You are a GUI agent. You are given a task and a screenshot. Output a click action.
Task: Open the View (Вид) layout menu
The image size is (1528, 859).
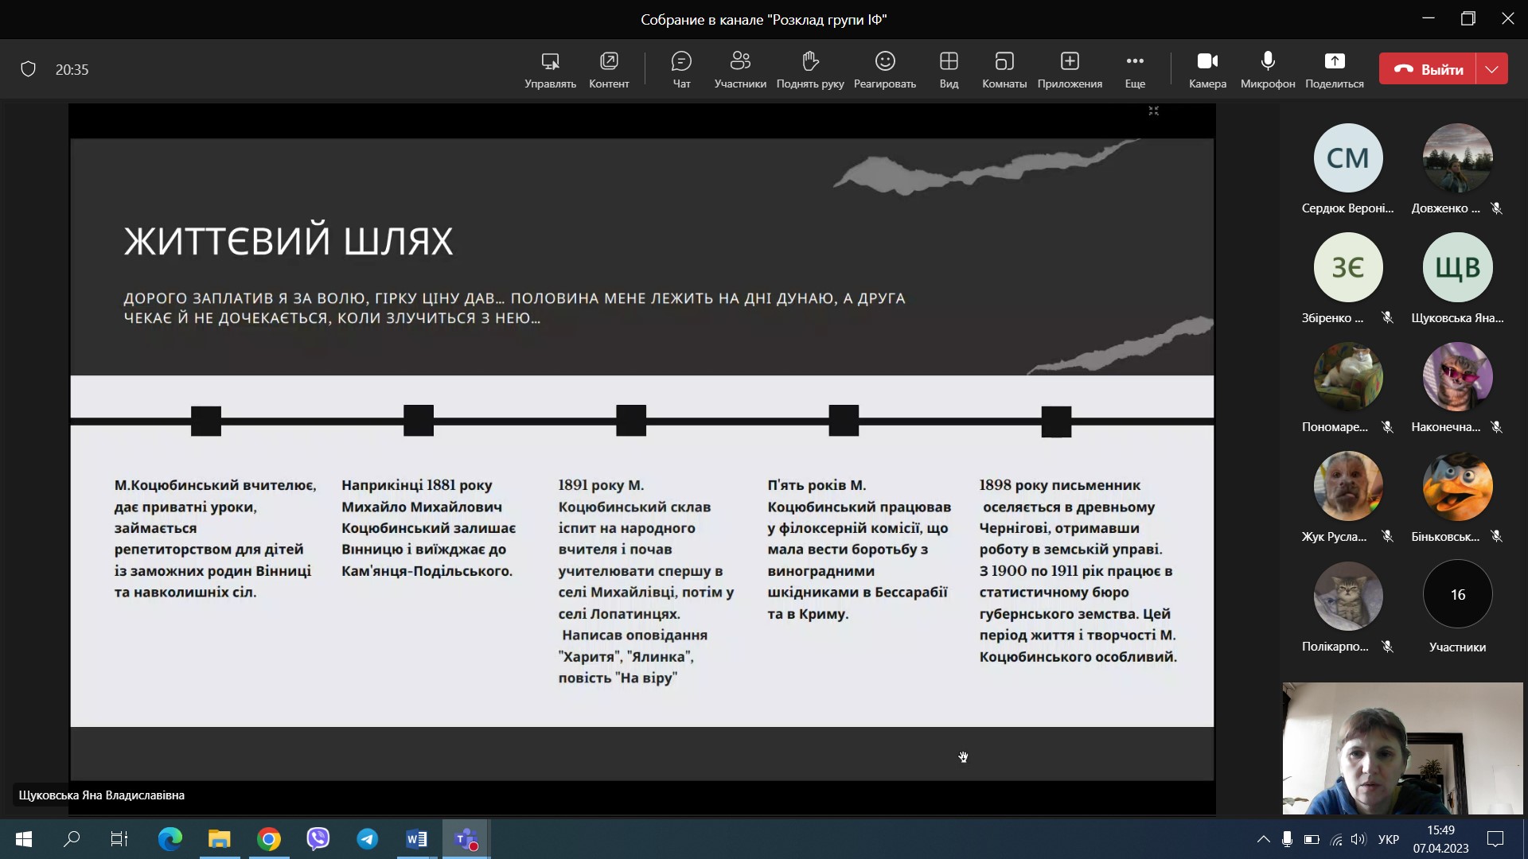(948, 62)
